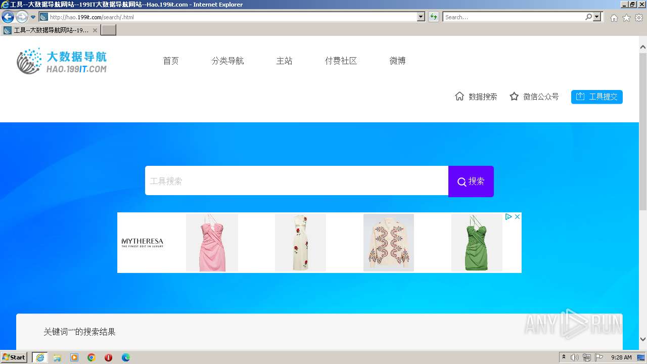The width and height of the screenshot is (647, 364).
Task: Click the Action Center flag tray icon
Action: click(599, 357)
